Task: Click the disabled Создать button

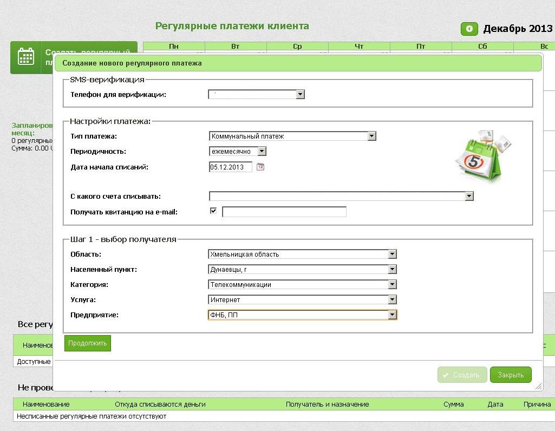Action: click(x=461, y=375)
